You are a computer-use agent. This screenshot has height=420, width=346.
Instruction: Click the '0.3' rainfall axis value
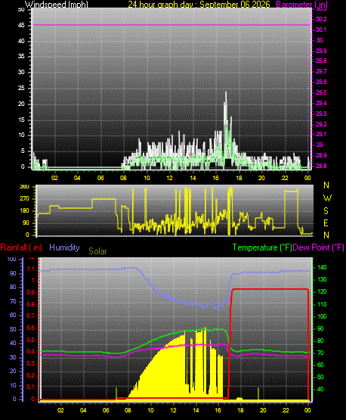(x=31, y=363)
